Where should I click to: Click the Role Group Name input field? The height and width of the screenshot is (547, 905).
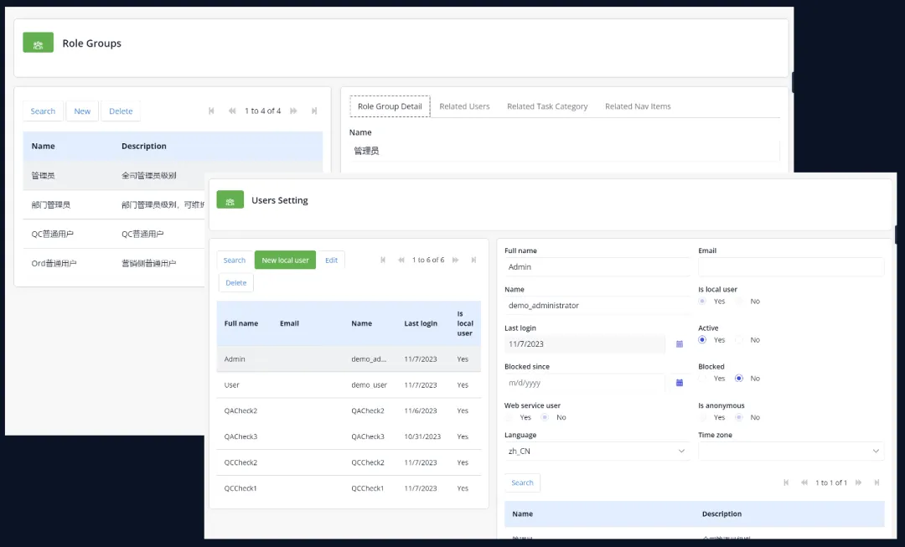click(x=565, y=151)
